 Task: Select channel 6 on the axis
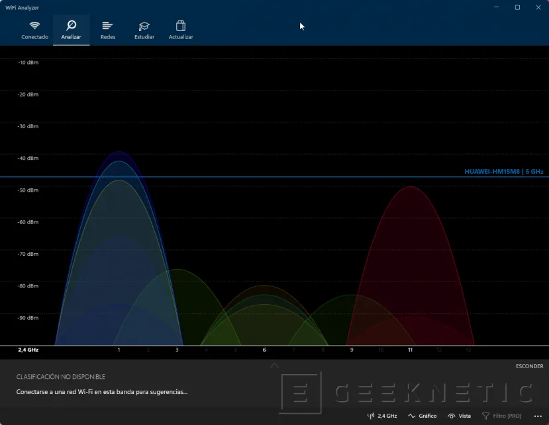264,350
